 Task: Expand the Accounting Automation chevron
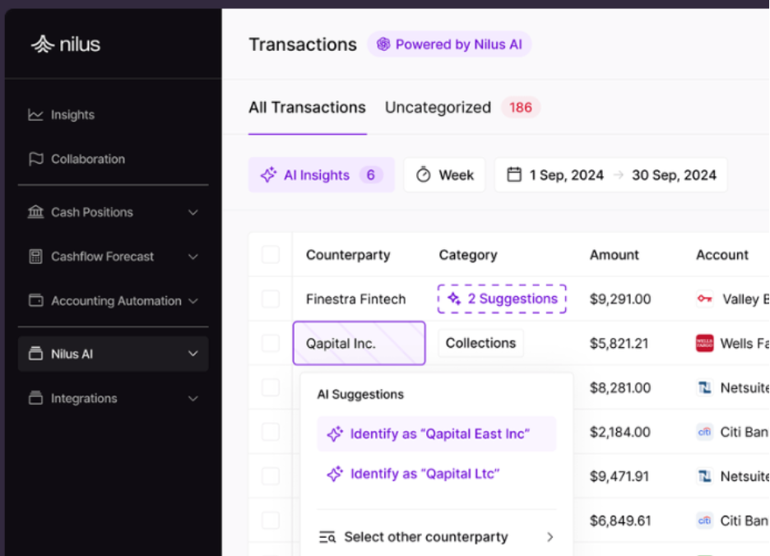click(x=193, y=301)
